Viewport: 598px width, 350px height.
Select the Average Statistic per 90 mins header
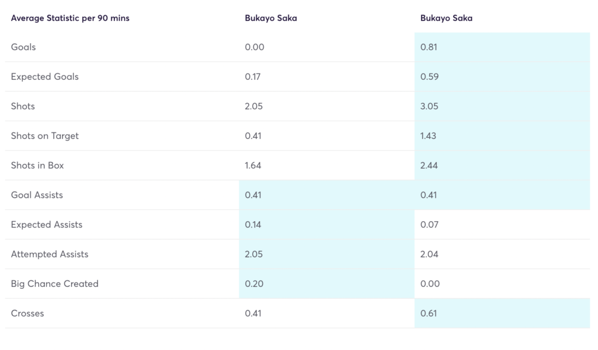pos(69,18)
